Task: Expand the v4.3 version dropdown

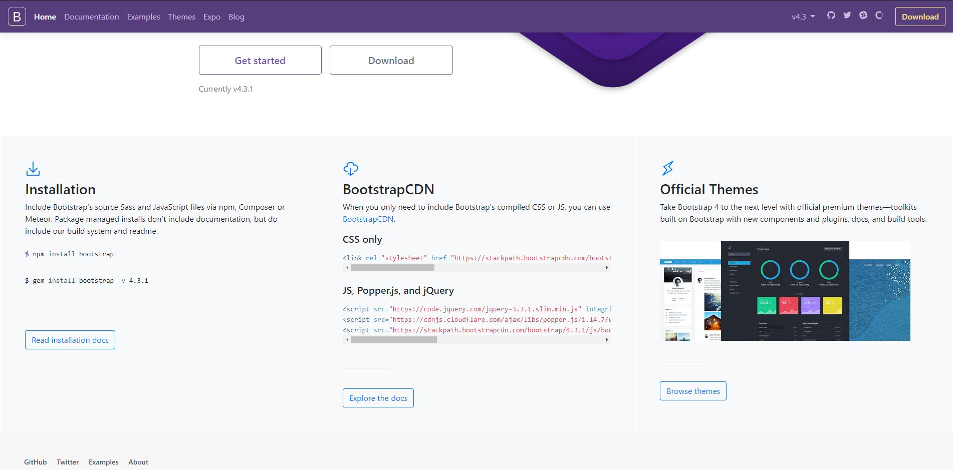Action: pyautogui.click(x=803, y=17)
